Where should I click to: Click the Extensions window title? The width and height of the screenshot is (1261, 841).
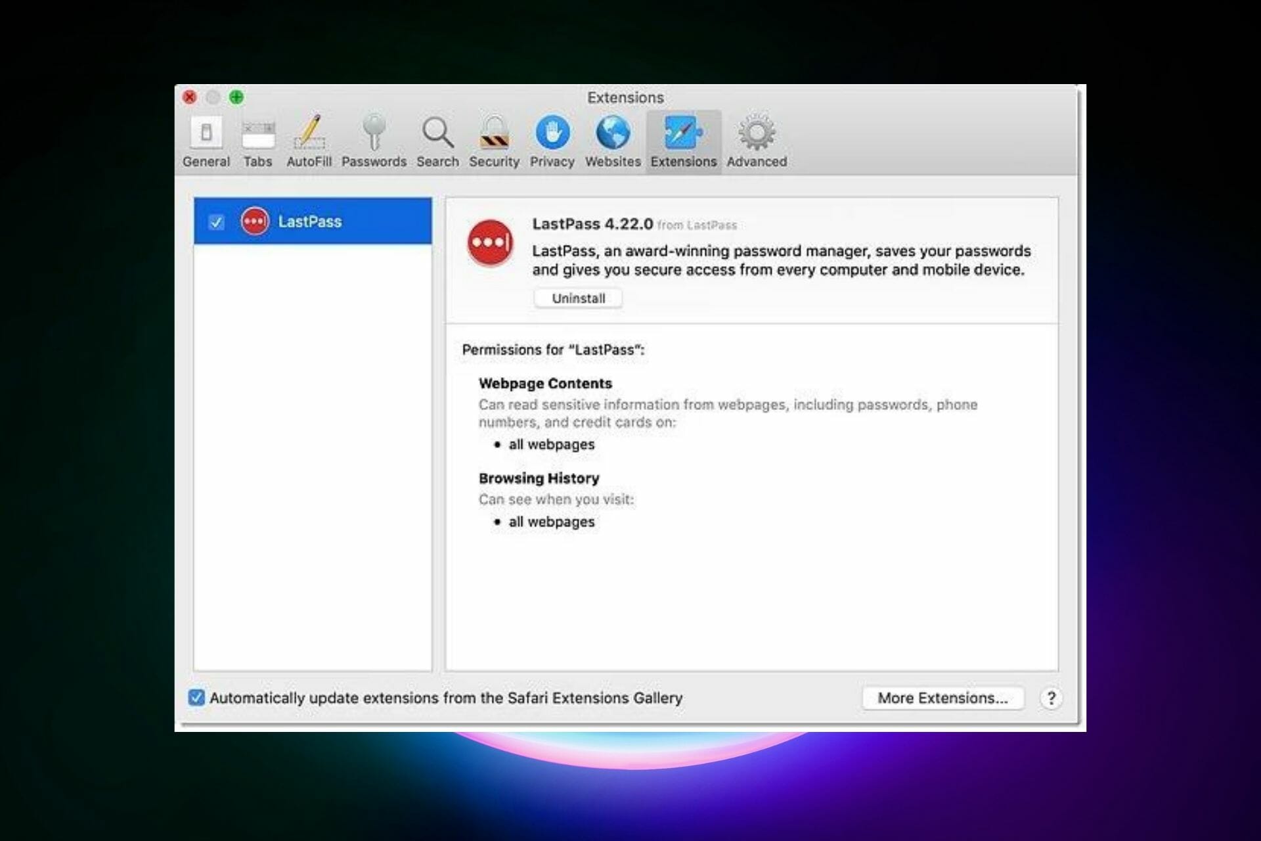[625, 97]
